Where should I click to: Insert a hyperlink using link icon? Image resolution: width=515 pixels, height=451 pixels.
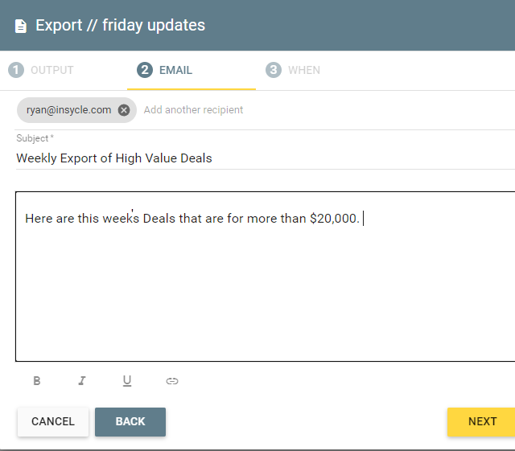point(172,381)
